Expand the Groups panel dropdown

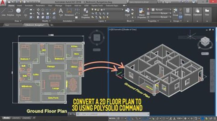pyautogui.click(x=177, y=21)
